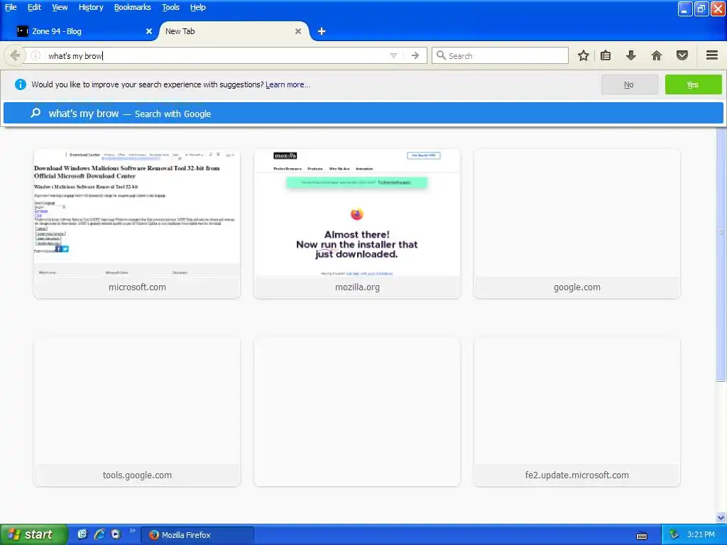Viewport: 727px width, 545px height.
Task: Click the Back arrow button
Action: point(15,55)
